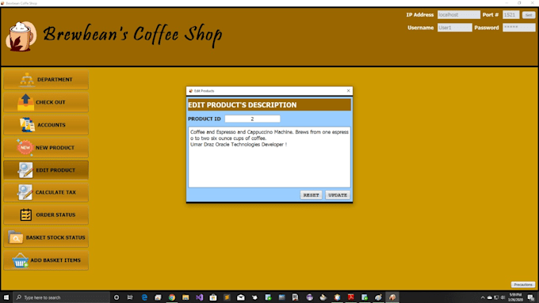Screen dimensions: 539x303
Task: Click the Username field showing User1
Action: (x=454, y=28)
